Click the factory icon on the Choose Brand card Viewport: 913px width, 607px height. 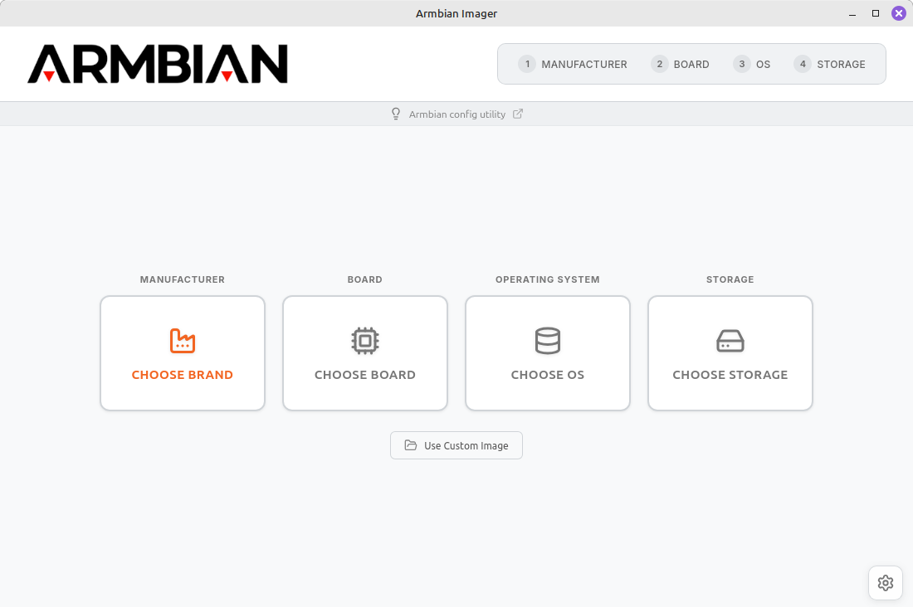pos(183,341)
